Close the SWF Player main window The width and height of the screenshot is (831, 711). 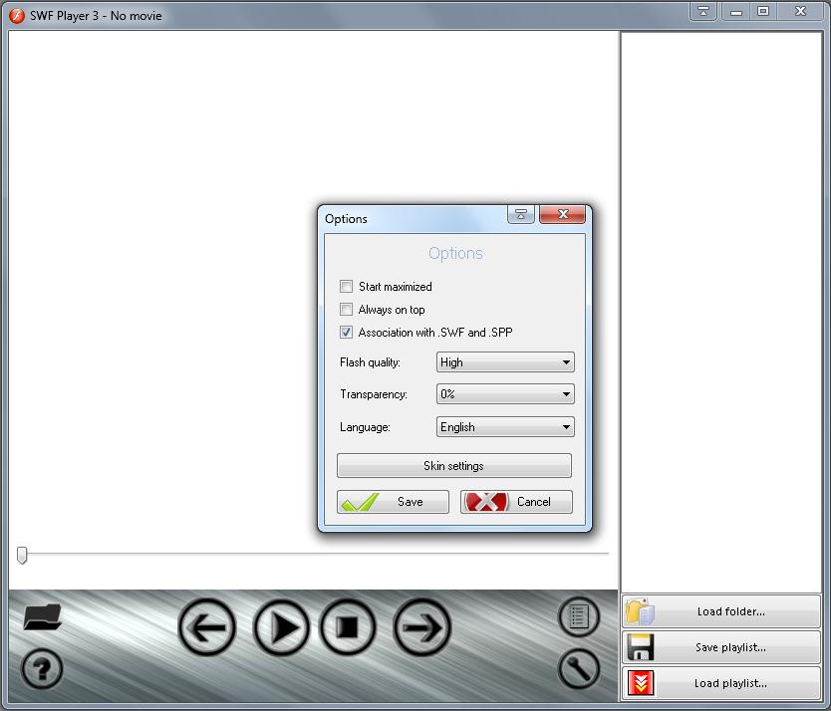pos(801,11)
